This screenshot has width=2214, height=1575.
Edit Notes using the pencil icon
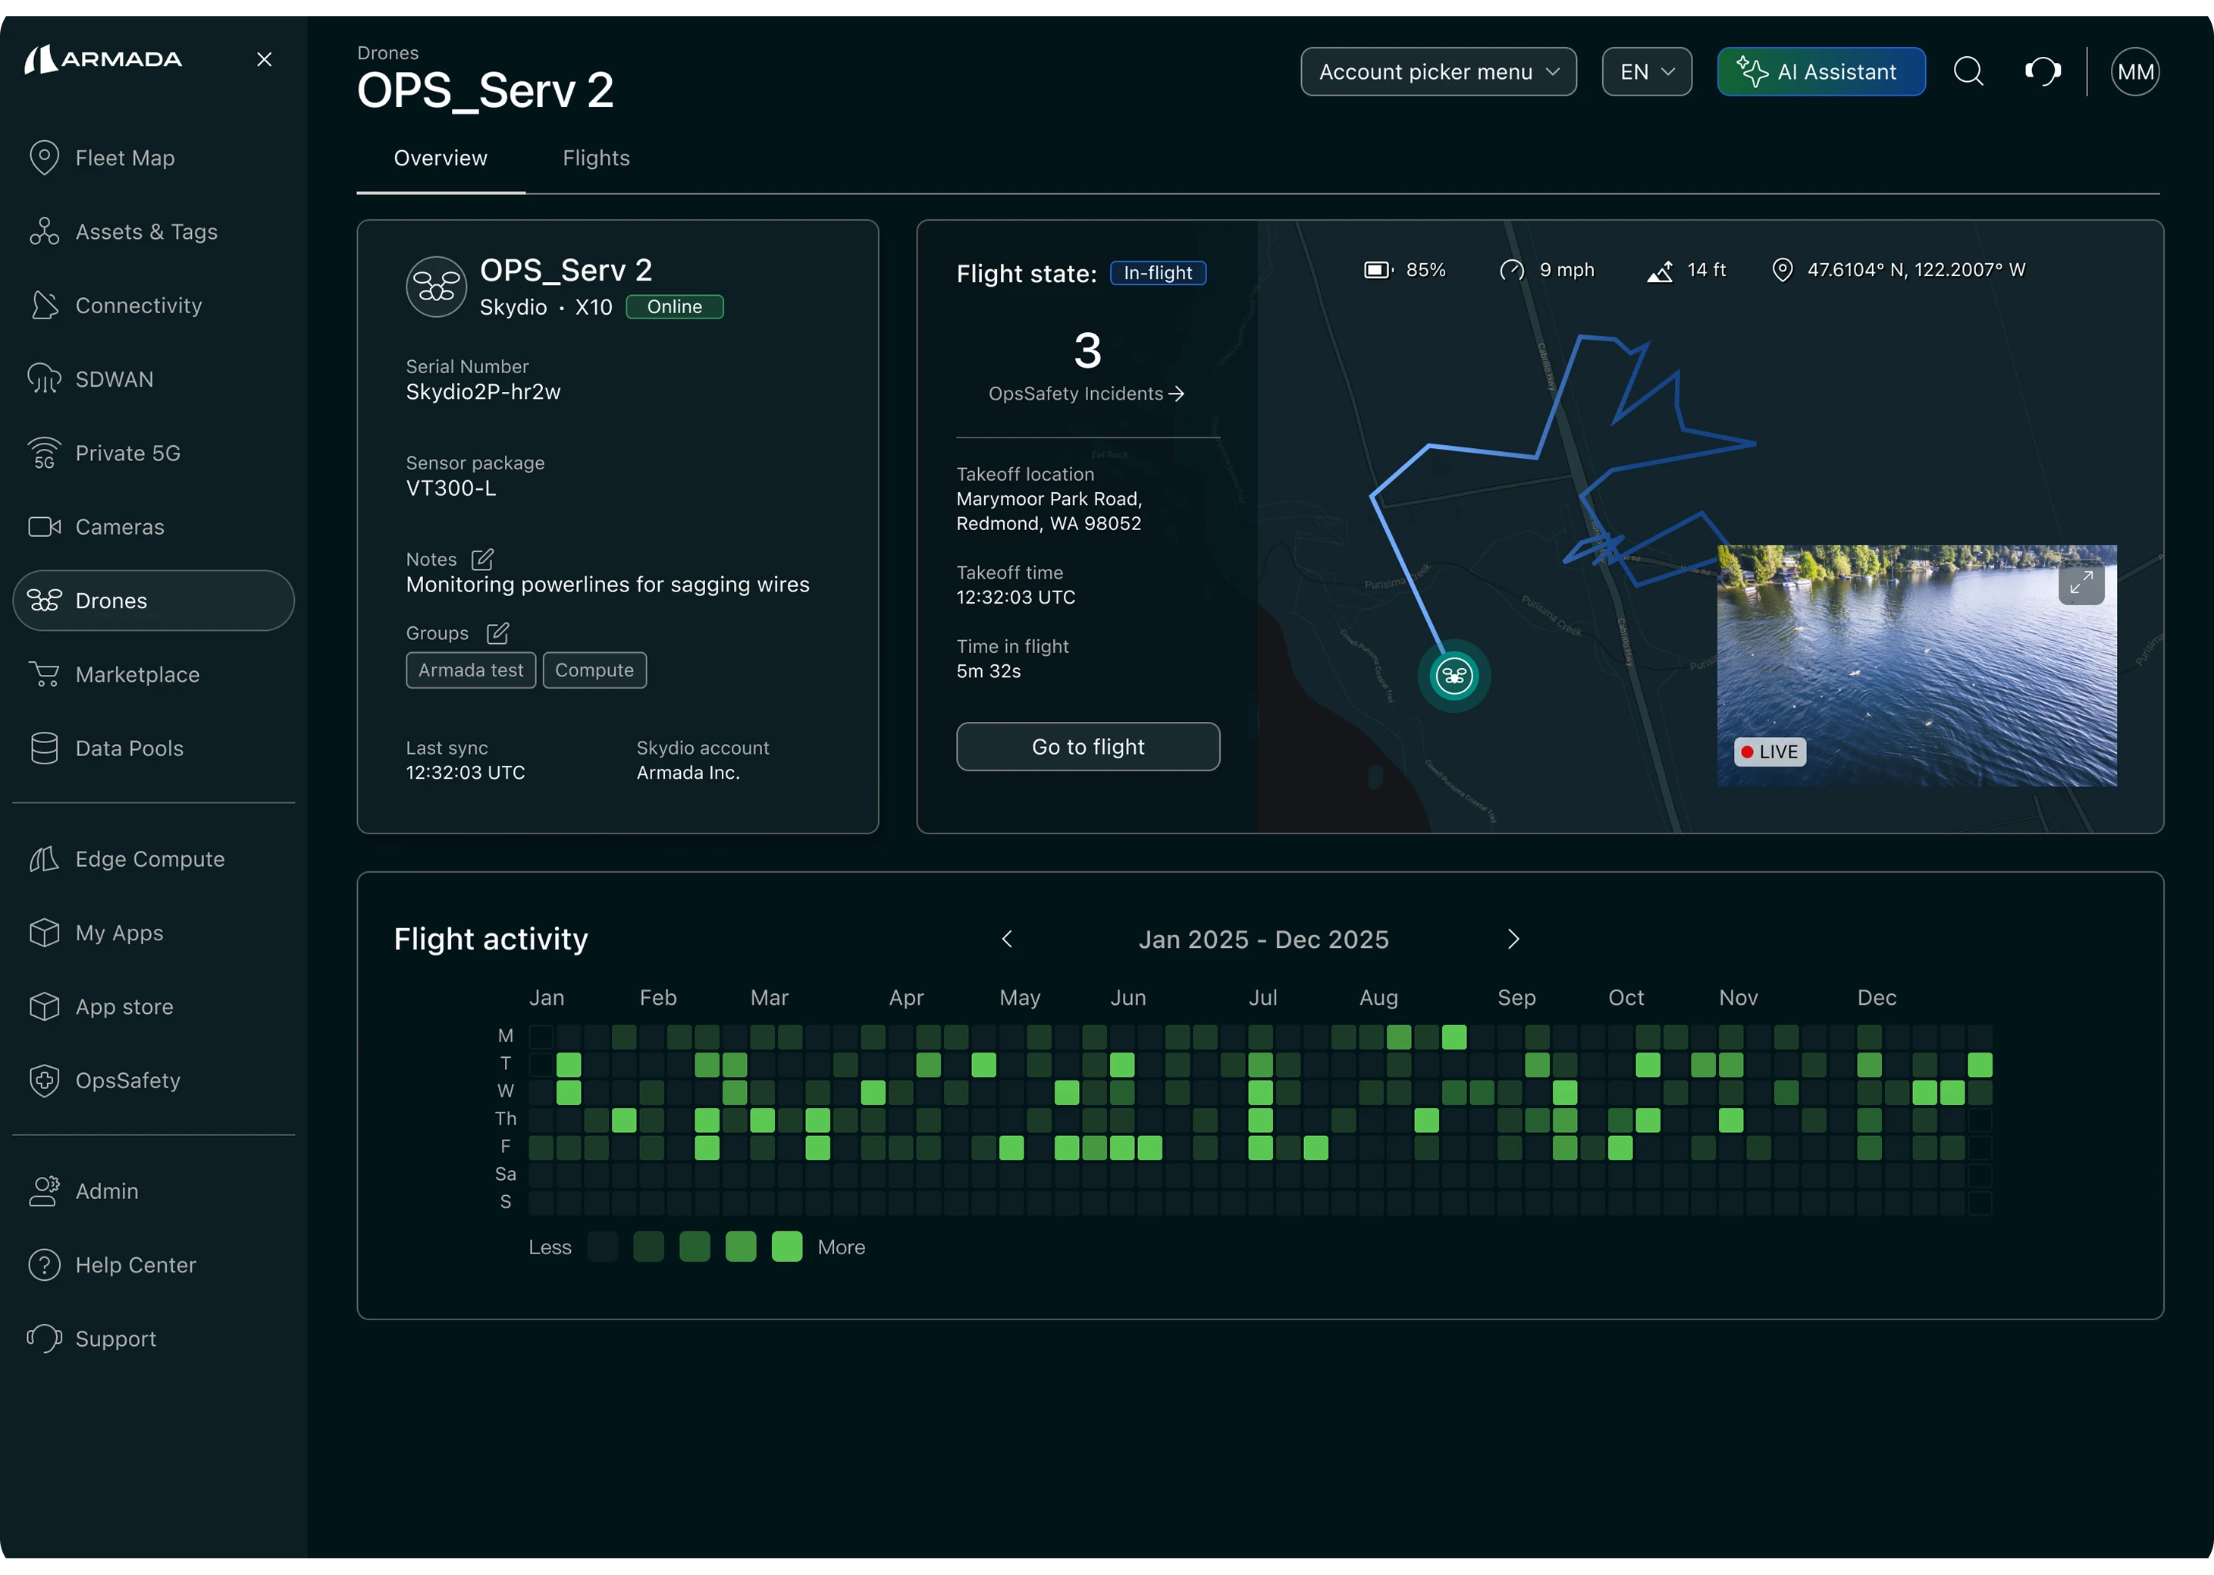pos(482,560)
